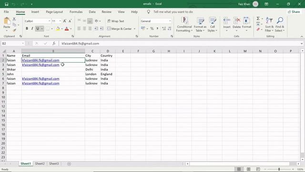Open the Find & Select dropdown
Screen dimensions: 305x172
(280, 24)
